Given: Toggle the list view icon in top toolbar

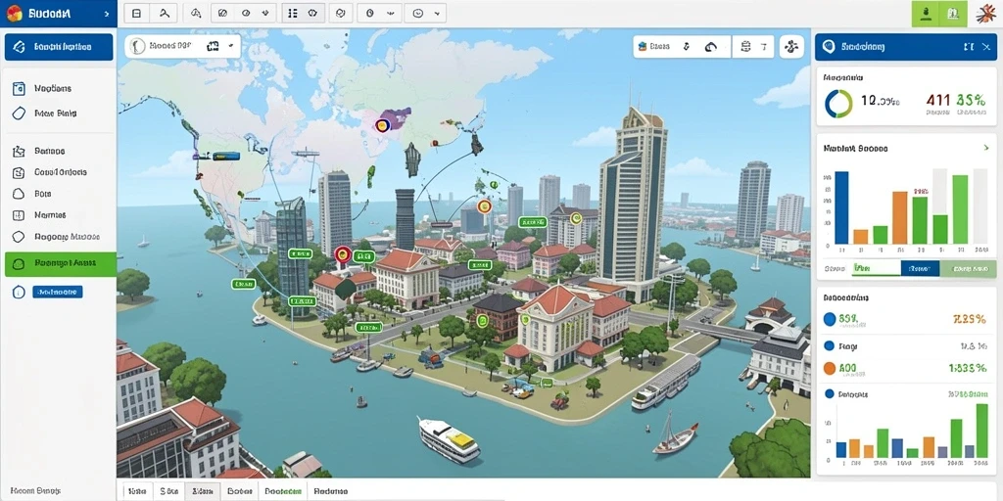Looking at the screenshot, I should (x=292, y=13).
